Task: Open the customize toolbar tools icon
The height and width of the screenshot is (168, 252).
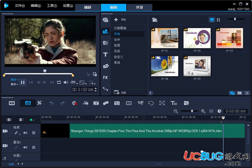Action: (x=39, y=103)
